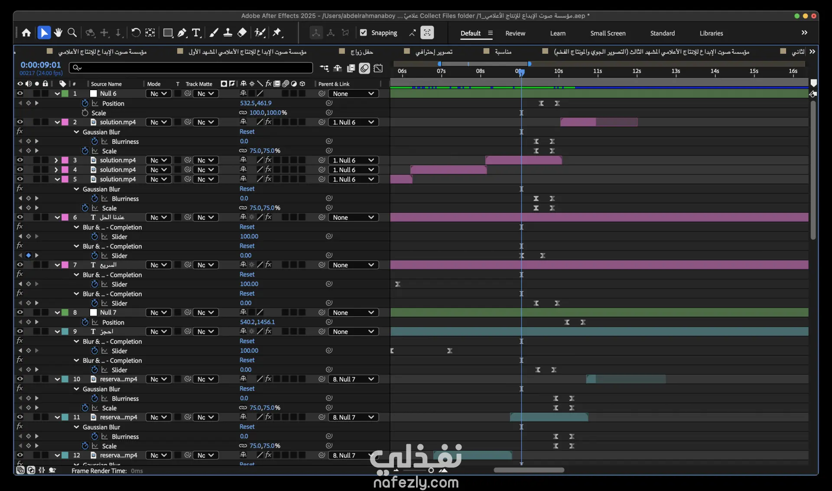The image size is (832, 491).
Task: Expand layer 3 solution.mp4 properties
Action: (x=56, y=160)
